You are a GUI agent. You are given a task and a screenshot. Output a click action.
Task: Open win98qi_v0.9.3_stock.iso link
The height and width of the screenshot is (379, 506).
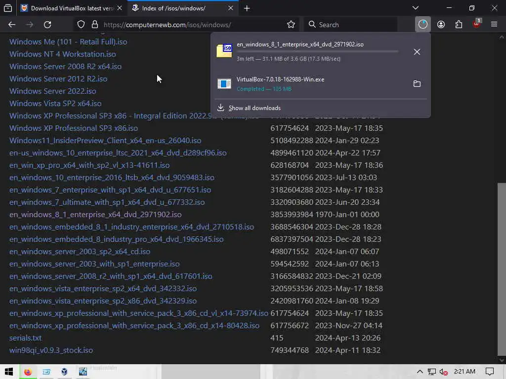[x=51, y=350]
